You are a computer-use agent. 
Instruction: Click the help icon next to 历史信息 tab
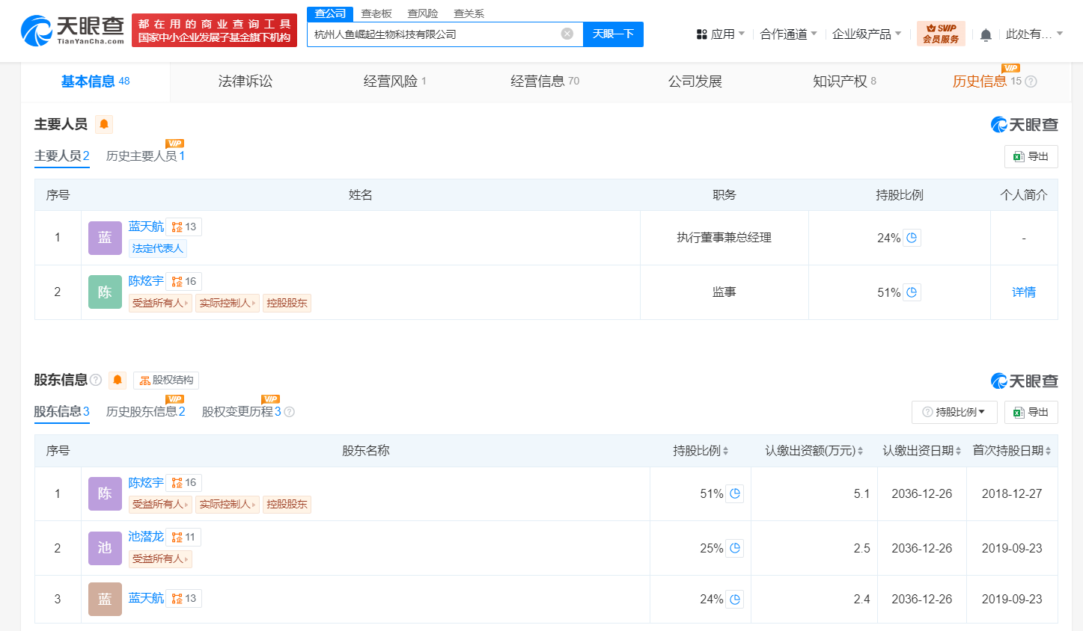tap(1031, 81)
